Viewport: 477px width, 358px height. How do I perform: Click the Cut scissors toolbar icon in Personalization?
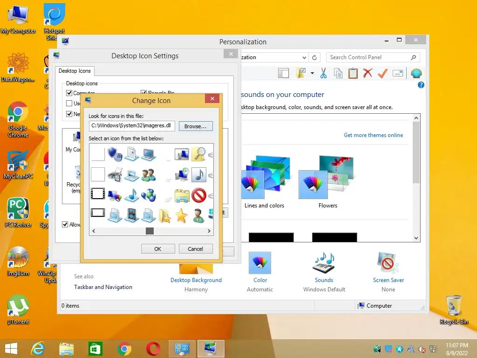click(x=323, y=73)
